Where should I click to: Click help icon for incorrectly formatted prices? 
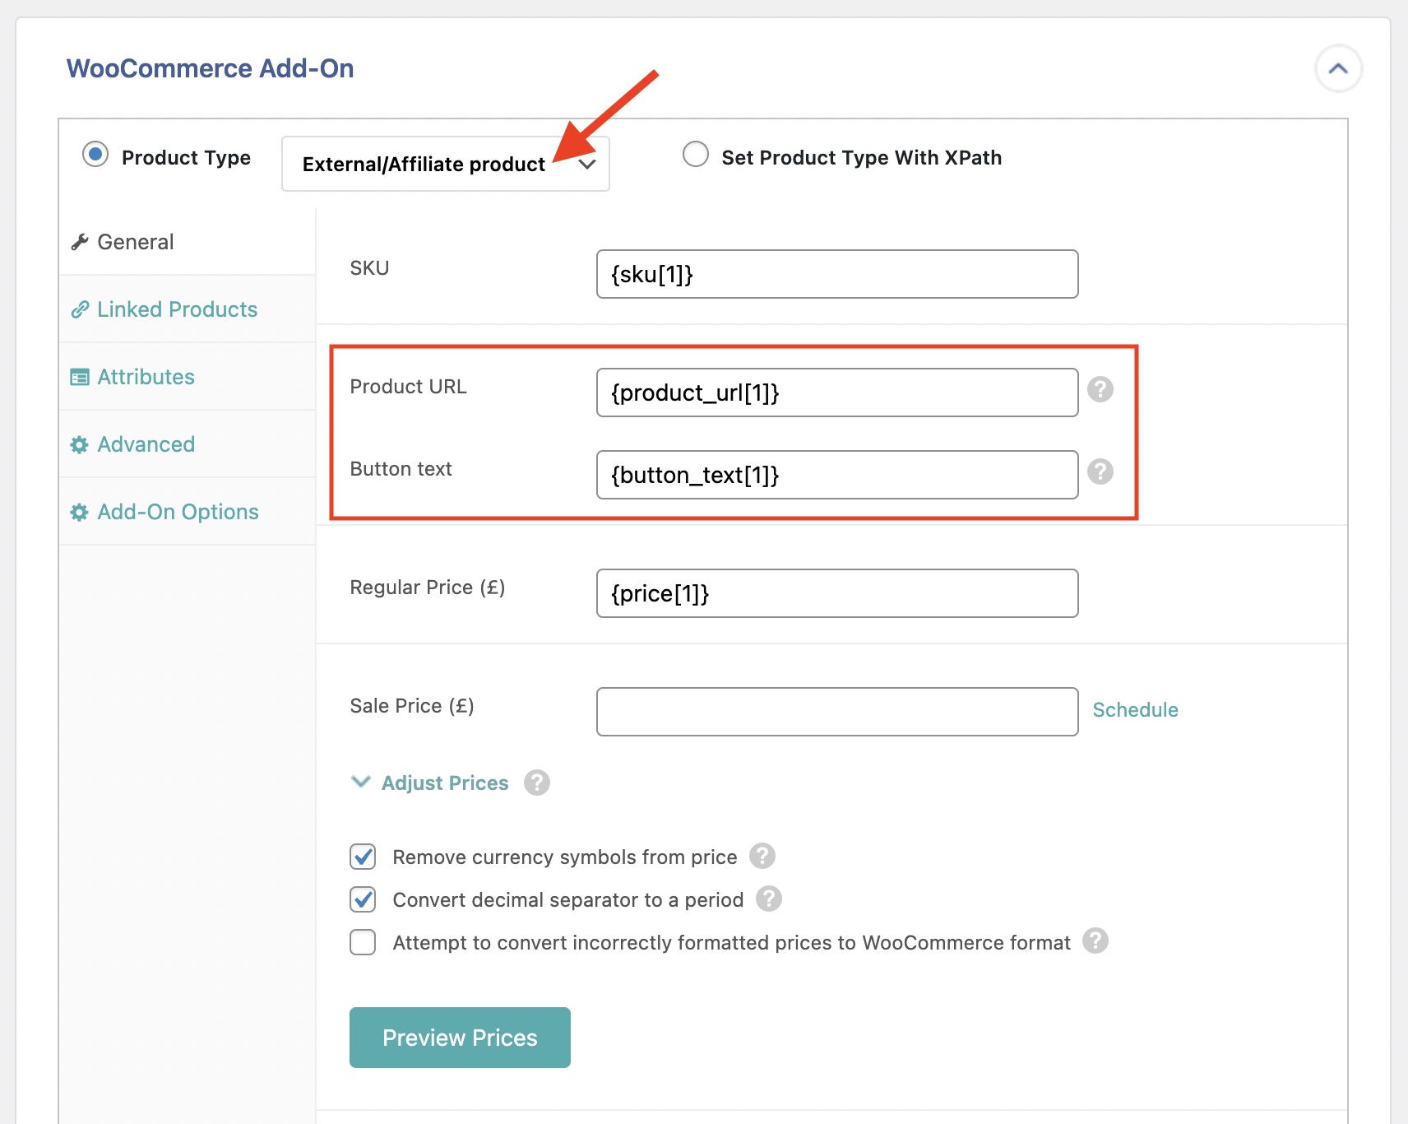coord(1095,941)
